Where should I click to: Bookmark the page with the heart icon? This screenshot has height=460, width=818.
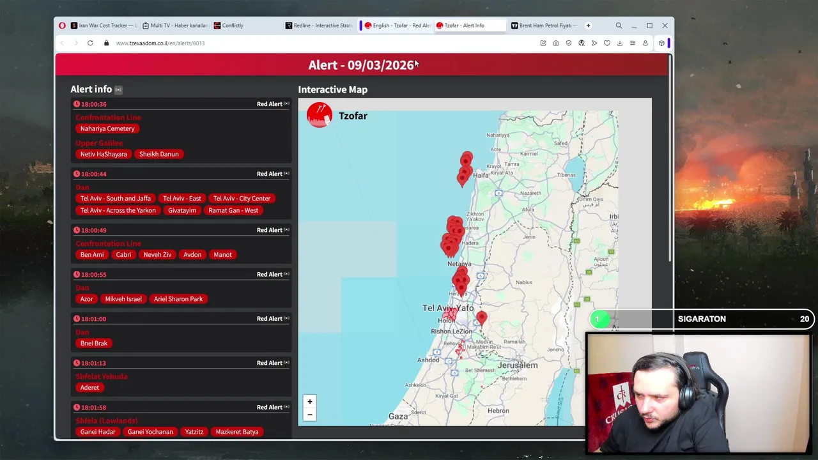[607, 43]
